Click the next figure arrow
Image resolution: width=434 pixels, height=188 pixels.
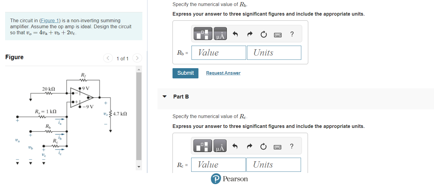(x=137, y=58)
